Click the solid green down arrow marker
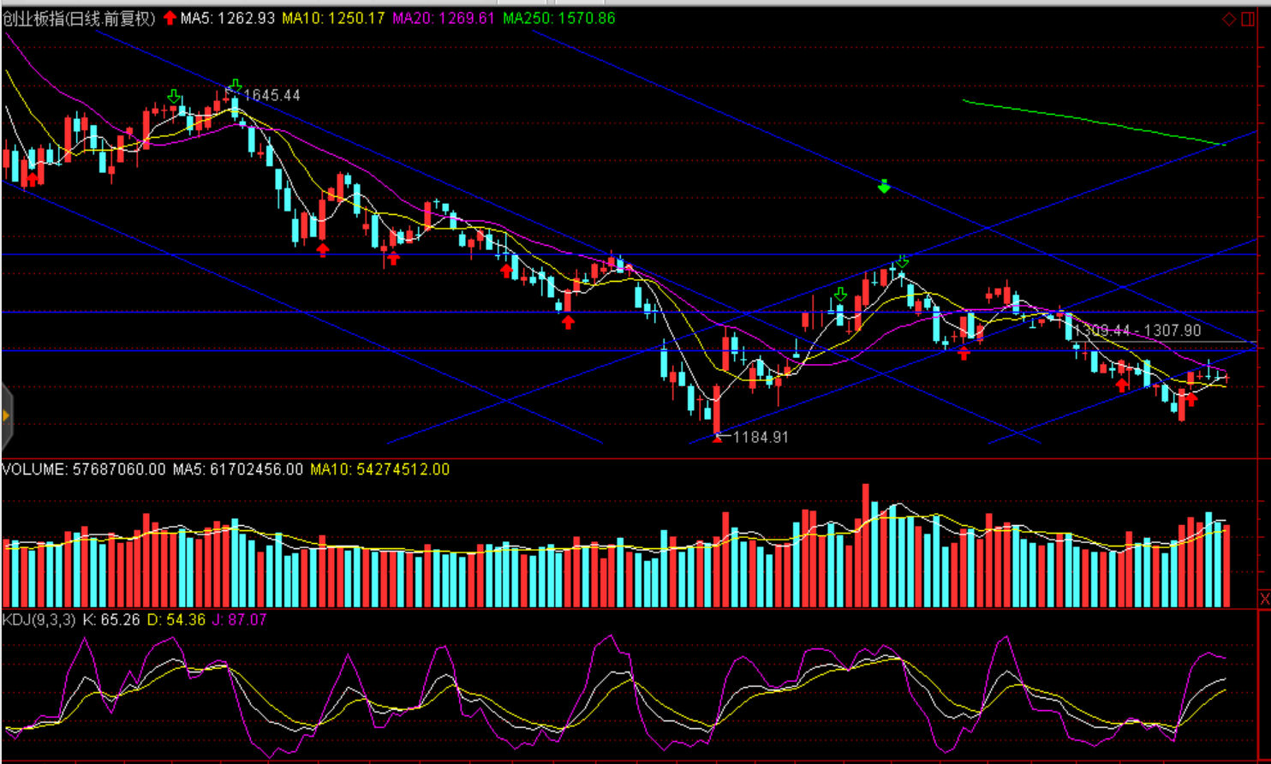This screenshot has height=764, width=1271. tap(884, 186)
